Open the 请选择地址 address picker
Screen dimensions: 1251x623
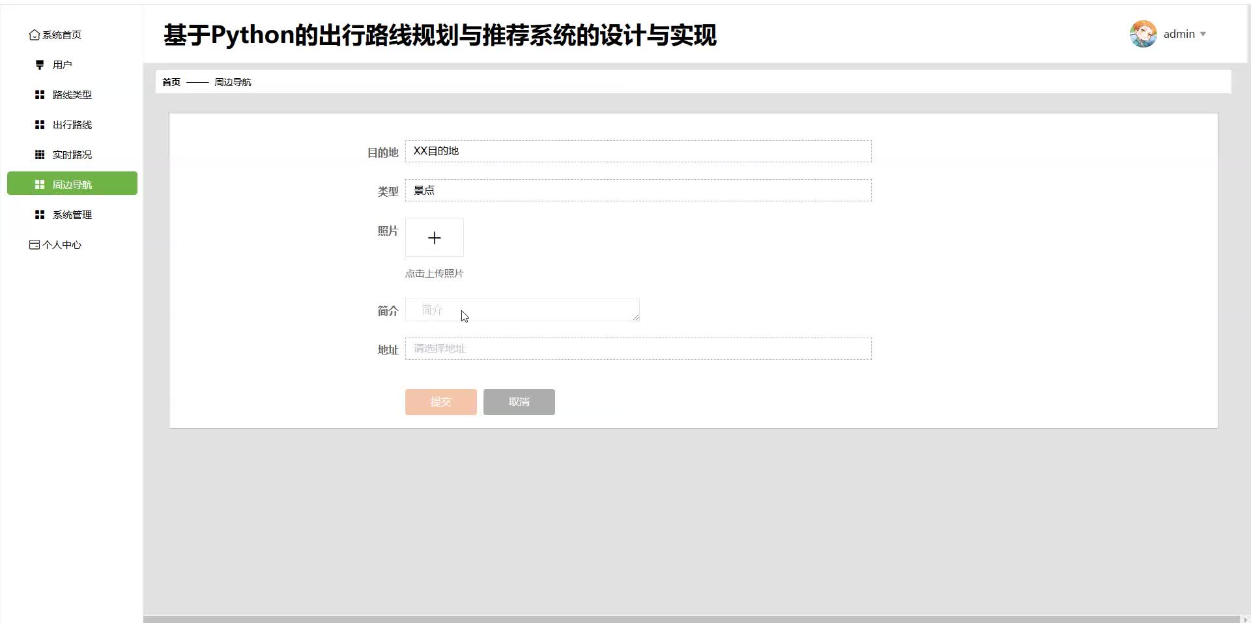(x=638, y=349)
